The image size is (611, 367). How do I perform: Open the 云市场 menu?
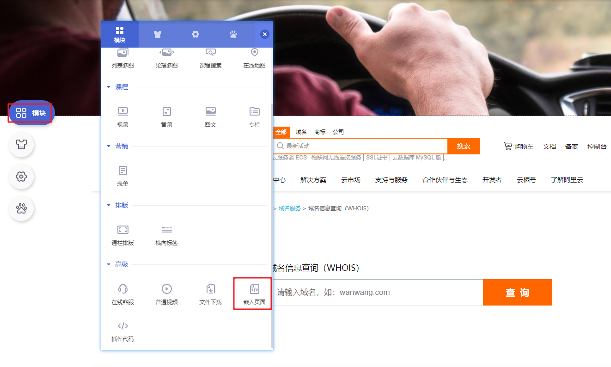click(351, 180)
